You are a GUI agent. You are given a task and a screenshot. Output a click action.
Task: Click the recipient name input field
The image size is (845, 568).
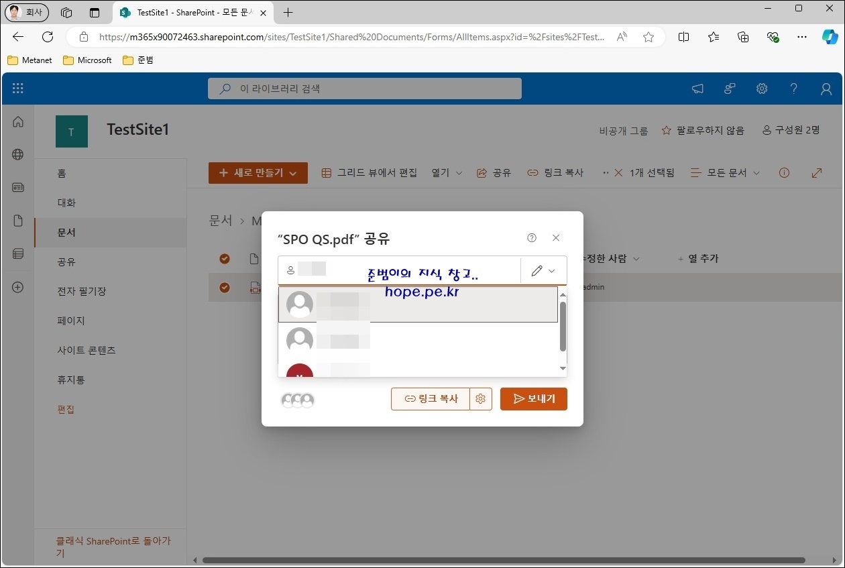[399, 271]
